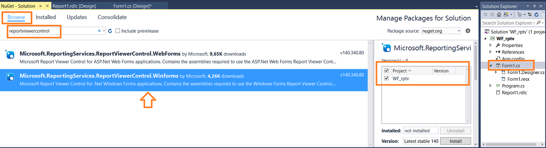Click the Uninstall button

[455, 131]
